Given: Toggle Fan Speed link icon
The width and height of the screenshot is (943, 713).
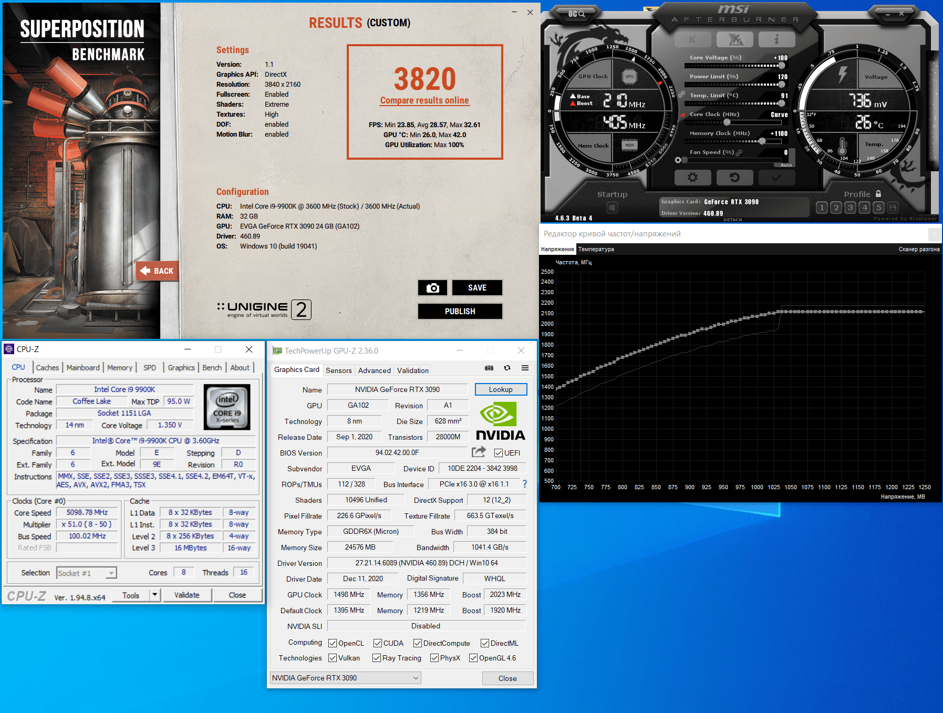Looking at the screenshot, I should (x=739, y=152).
